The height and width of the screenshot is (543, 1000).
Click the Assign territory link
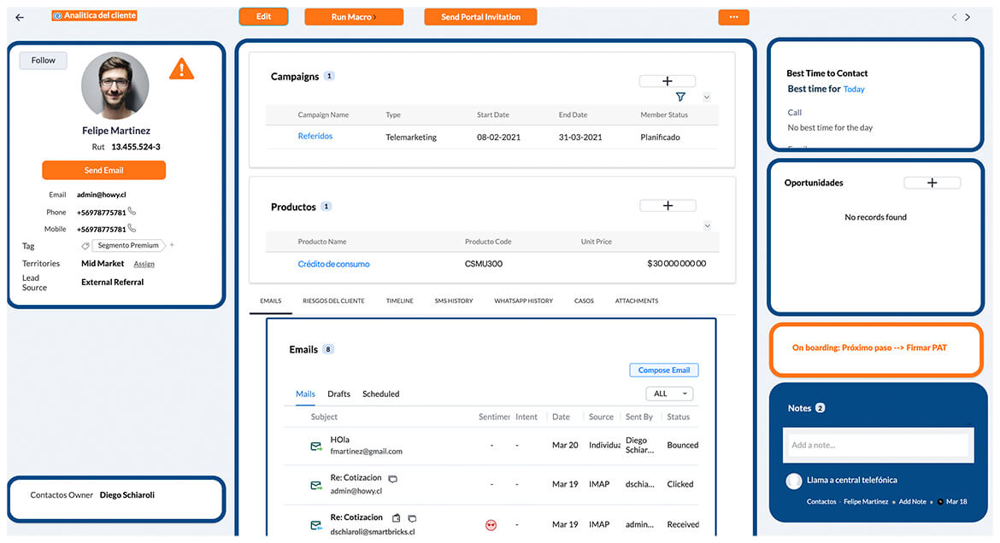144,264
